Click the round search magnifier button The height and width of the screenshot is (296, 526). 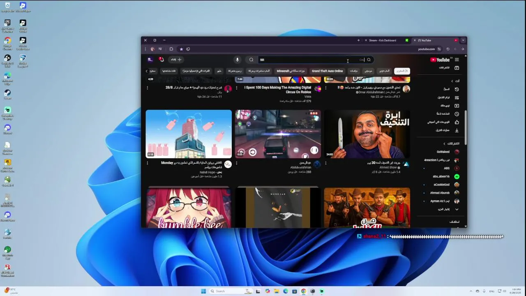pos(251,60)
